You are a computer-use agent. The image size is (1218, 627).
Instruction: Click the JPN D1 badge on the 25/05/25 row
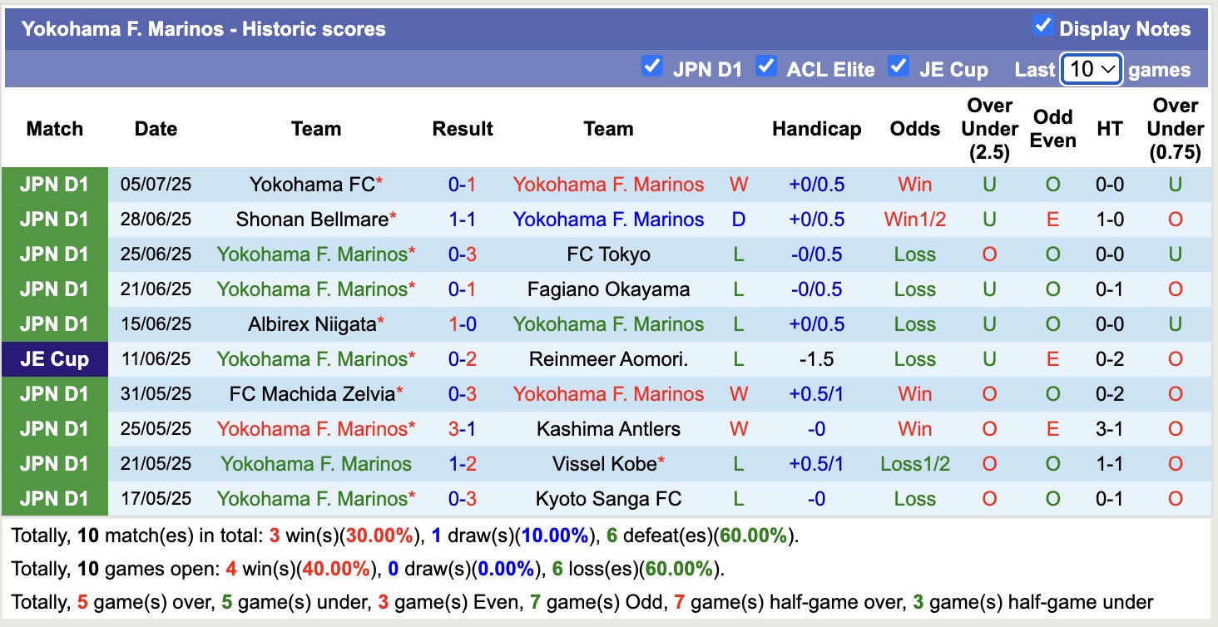click(54, 429)
